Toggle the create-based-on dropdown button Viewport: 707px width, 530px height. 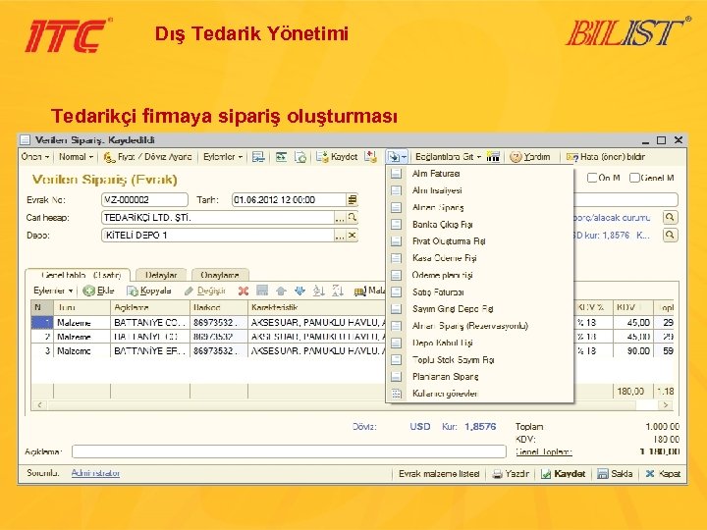click(x=398, y=157)
